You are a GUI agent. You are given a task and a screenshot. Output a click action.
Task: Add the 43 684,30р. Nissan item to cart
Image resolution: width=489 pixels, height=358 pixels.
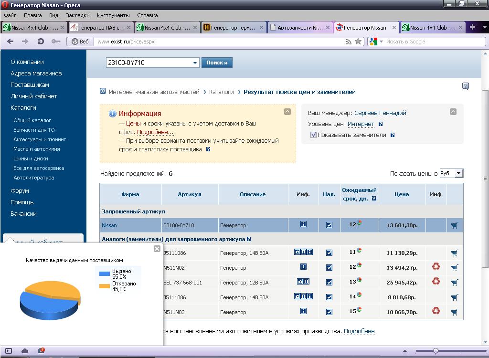point(455,225)
